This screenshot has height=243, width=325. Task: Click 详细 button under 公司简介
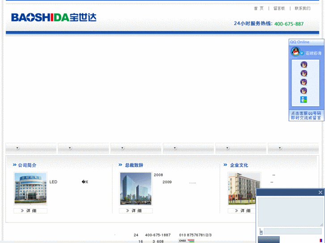(x=30, y=211)
